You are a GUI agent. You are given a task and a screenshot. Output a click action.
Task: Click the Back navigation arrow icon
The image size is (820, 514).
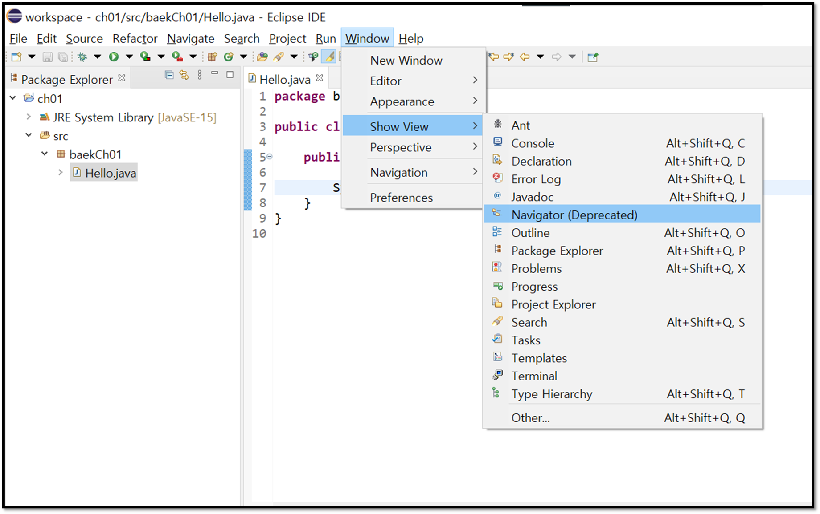click(525, 57)
